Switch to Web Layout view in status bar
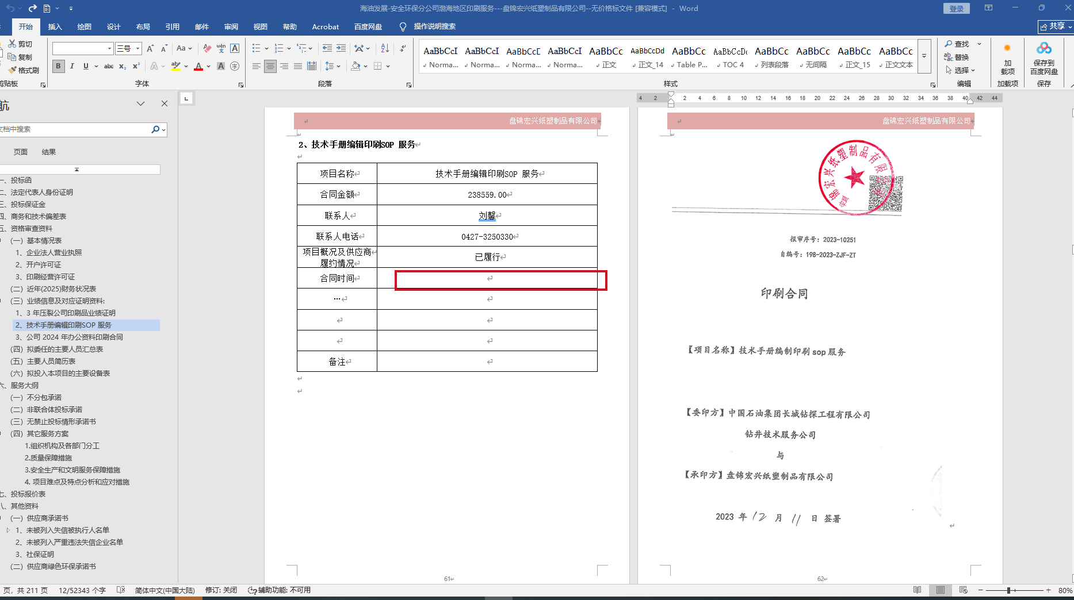Viewport: 1074px width, 600px height. pos(964,590)
